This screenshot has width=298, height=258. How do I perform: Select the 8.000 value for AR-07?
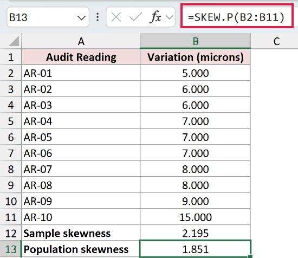[x=195, y=169]
